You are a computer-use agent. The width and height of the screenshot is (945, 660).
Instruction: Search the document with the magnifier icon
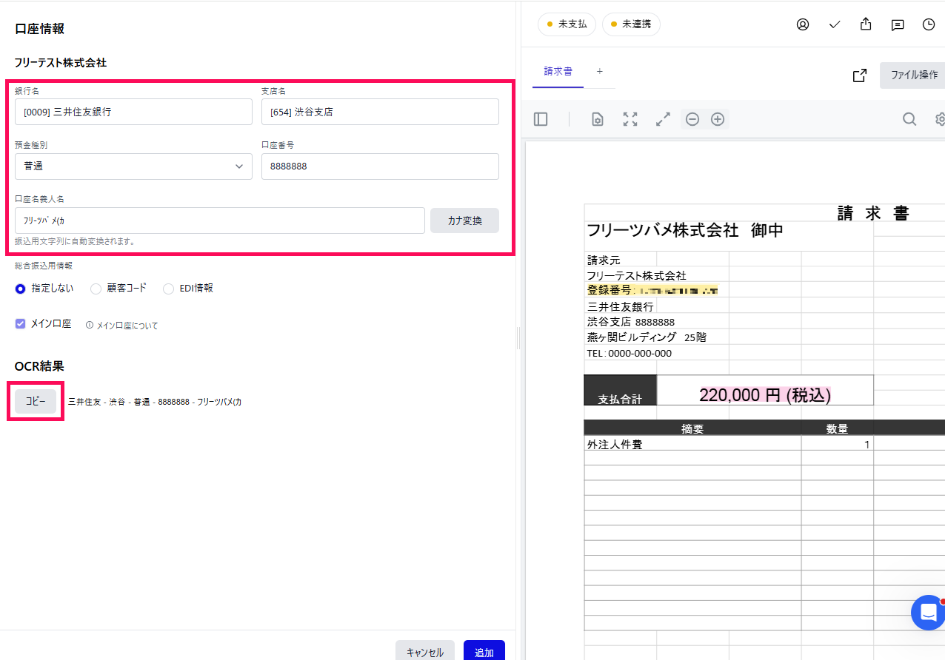909,119
